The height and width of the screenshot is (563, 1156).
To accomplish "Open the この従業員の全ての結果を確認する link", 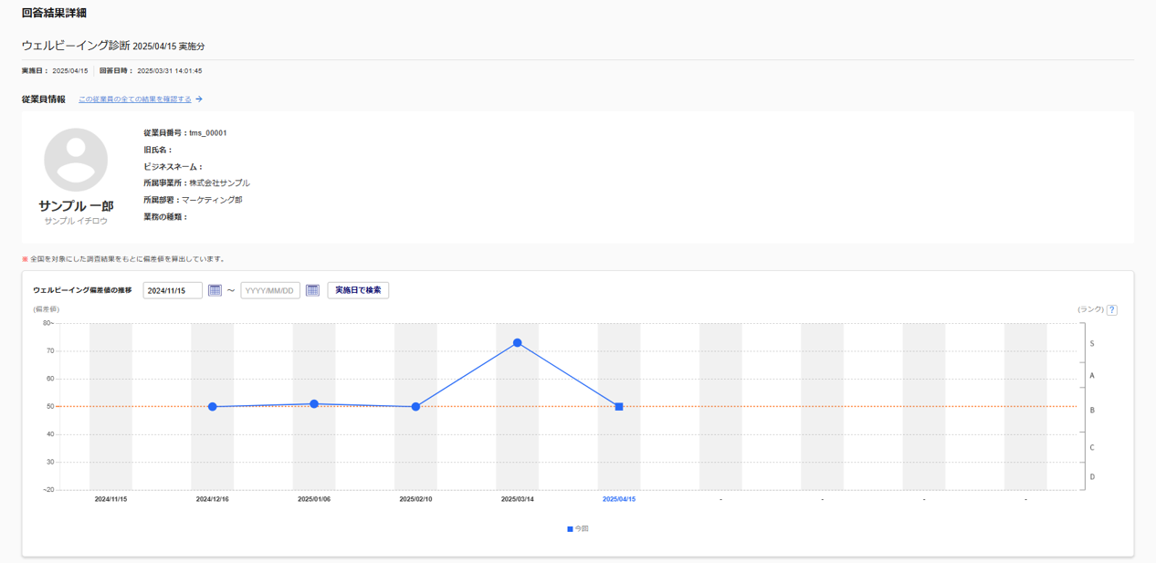I will (x=134, y=99).
